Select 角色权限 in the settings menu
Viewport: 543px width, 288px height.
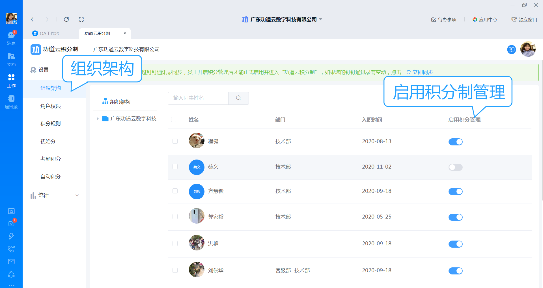coord(50,106)
